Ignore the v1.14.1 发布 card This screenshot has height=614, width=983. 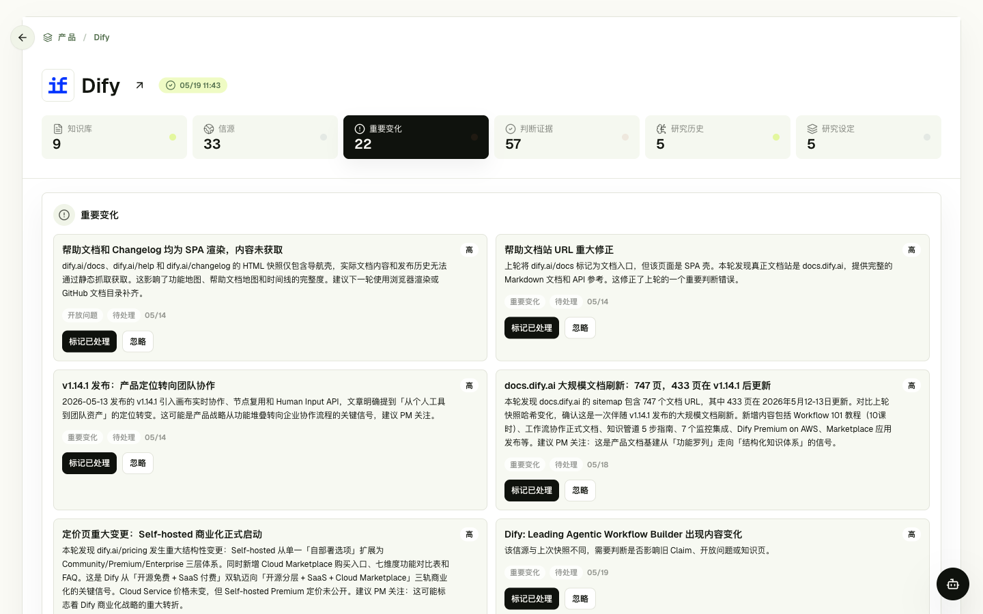click(x=138, y=463)
